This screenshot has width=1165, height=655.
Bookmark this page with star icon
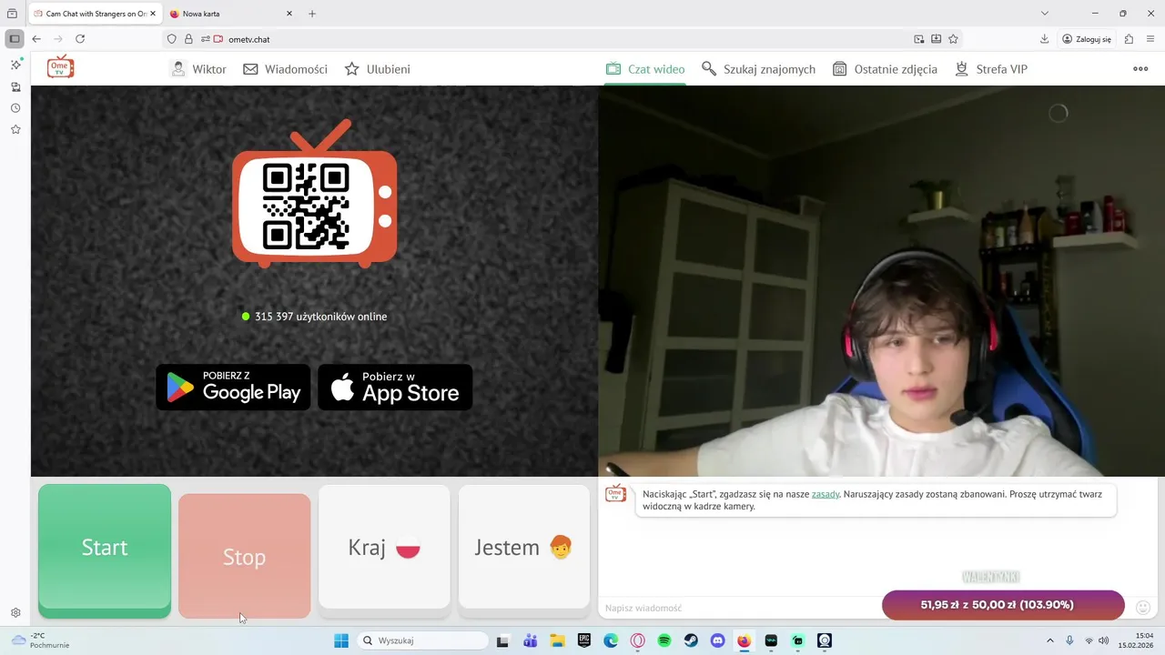click(x=953, y=39)
